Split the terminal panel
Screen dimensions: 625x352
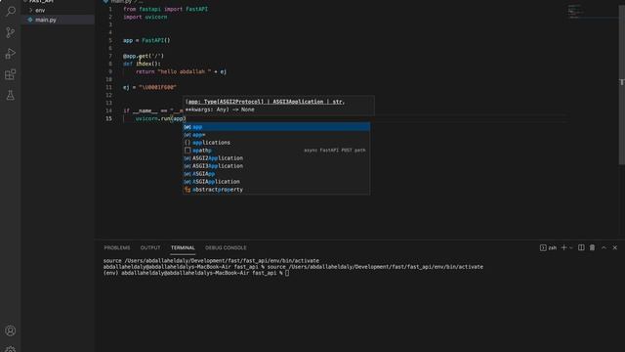581,247
